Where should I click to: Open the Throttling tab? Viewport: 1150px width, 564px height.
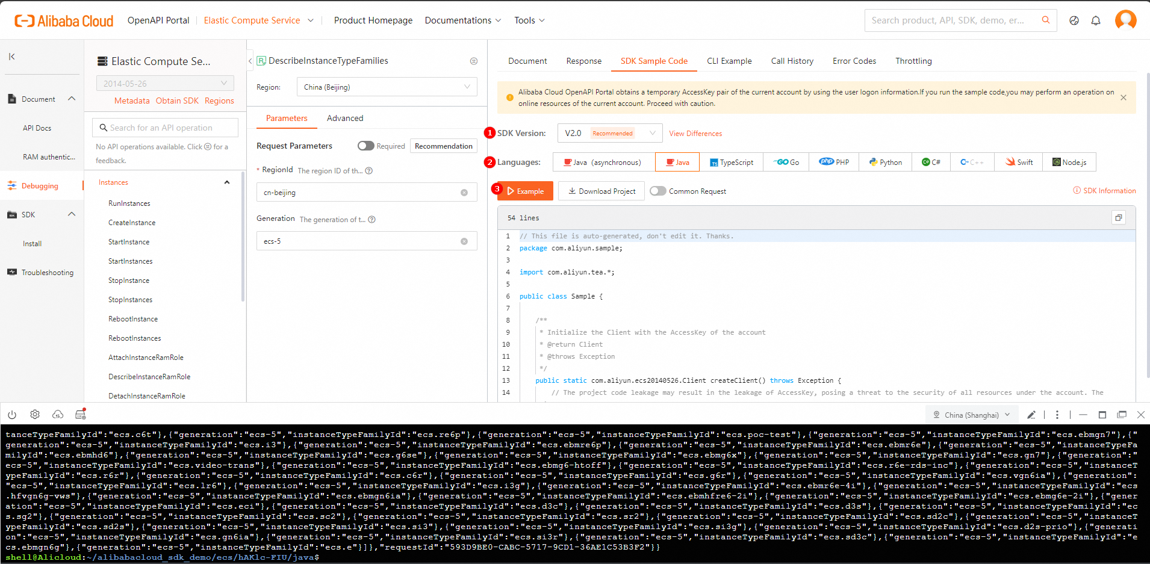(913, 61)
